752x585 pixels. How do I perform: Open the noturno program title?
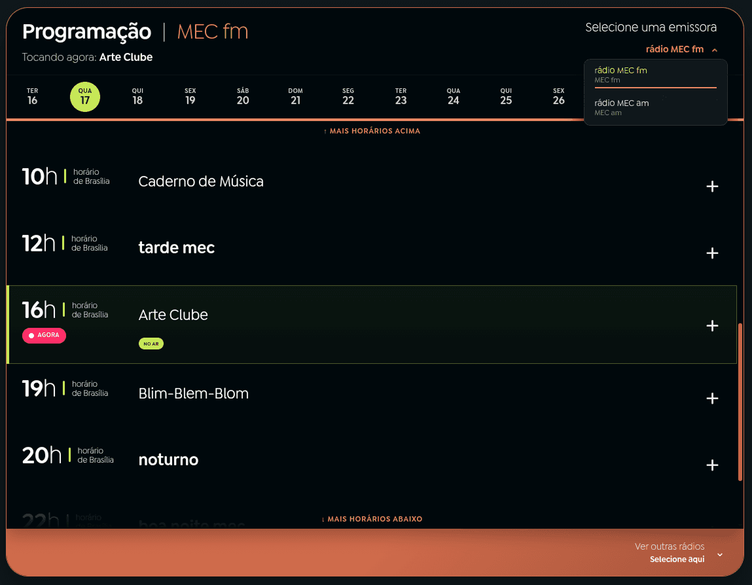168,459
